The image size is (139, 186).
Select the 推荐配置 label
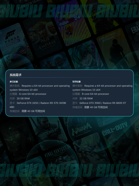pos(76,82)
